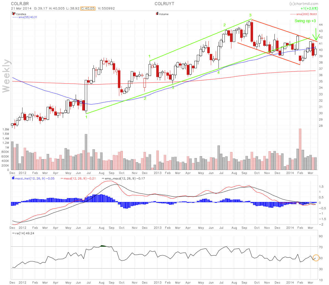
Task: Click the 28 price axis label
Action: [x=321, y=126]
